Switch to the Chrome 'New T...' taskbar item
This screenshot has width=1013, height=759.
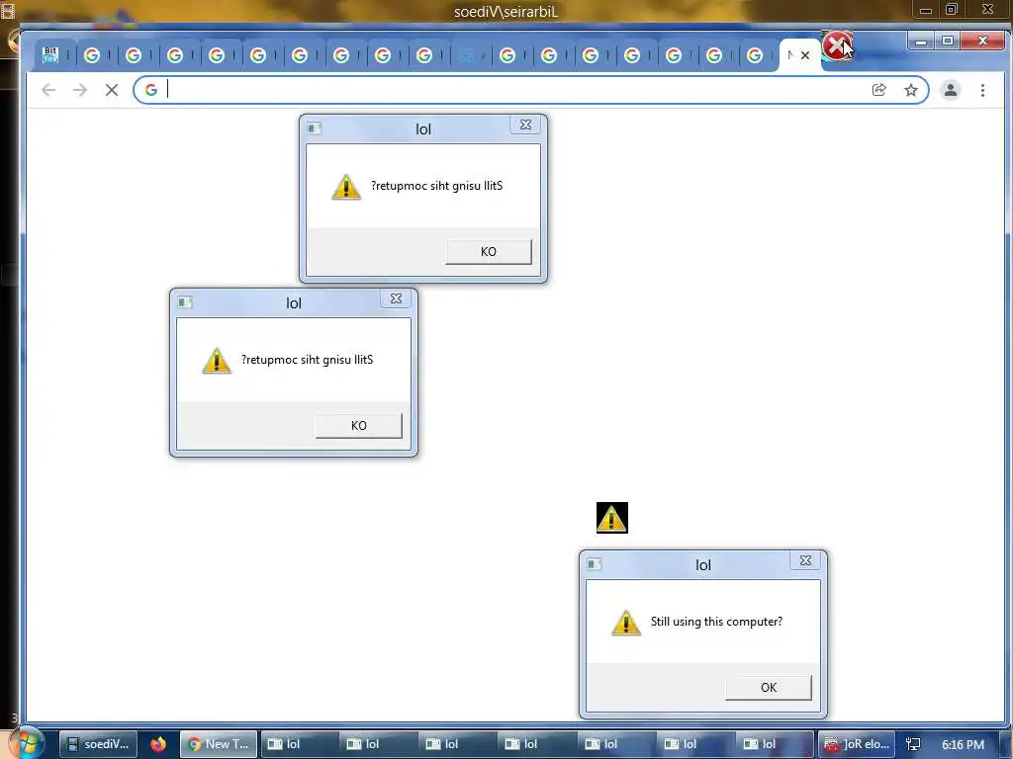pyautogui.click(x=219, y=744)
